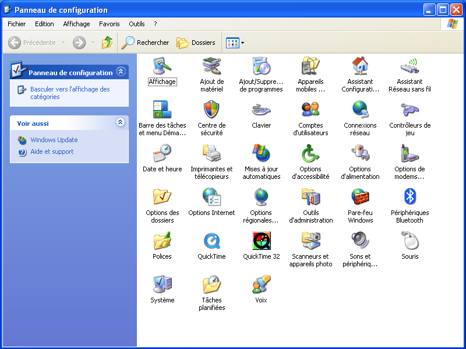Launch Assistant Réseau sans fil icon
Screen dimensions: 466x349
pyautogui.click(x=409, y=66)
